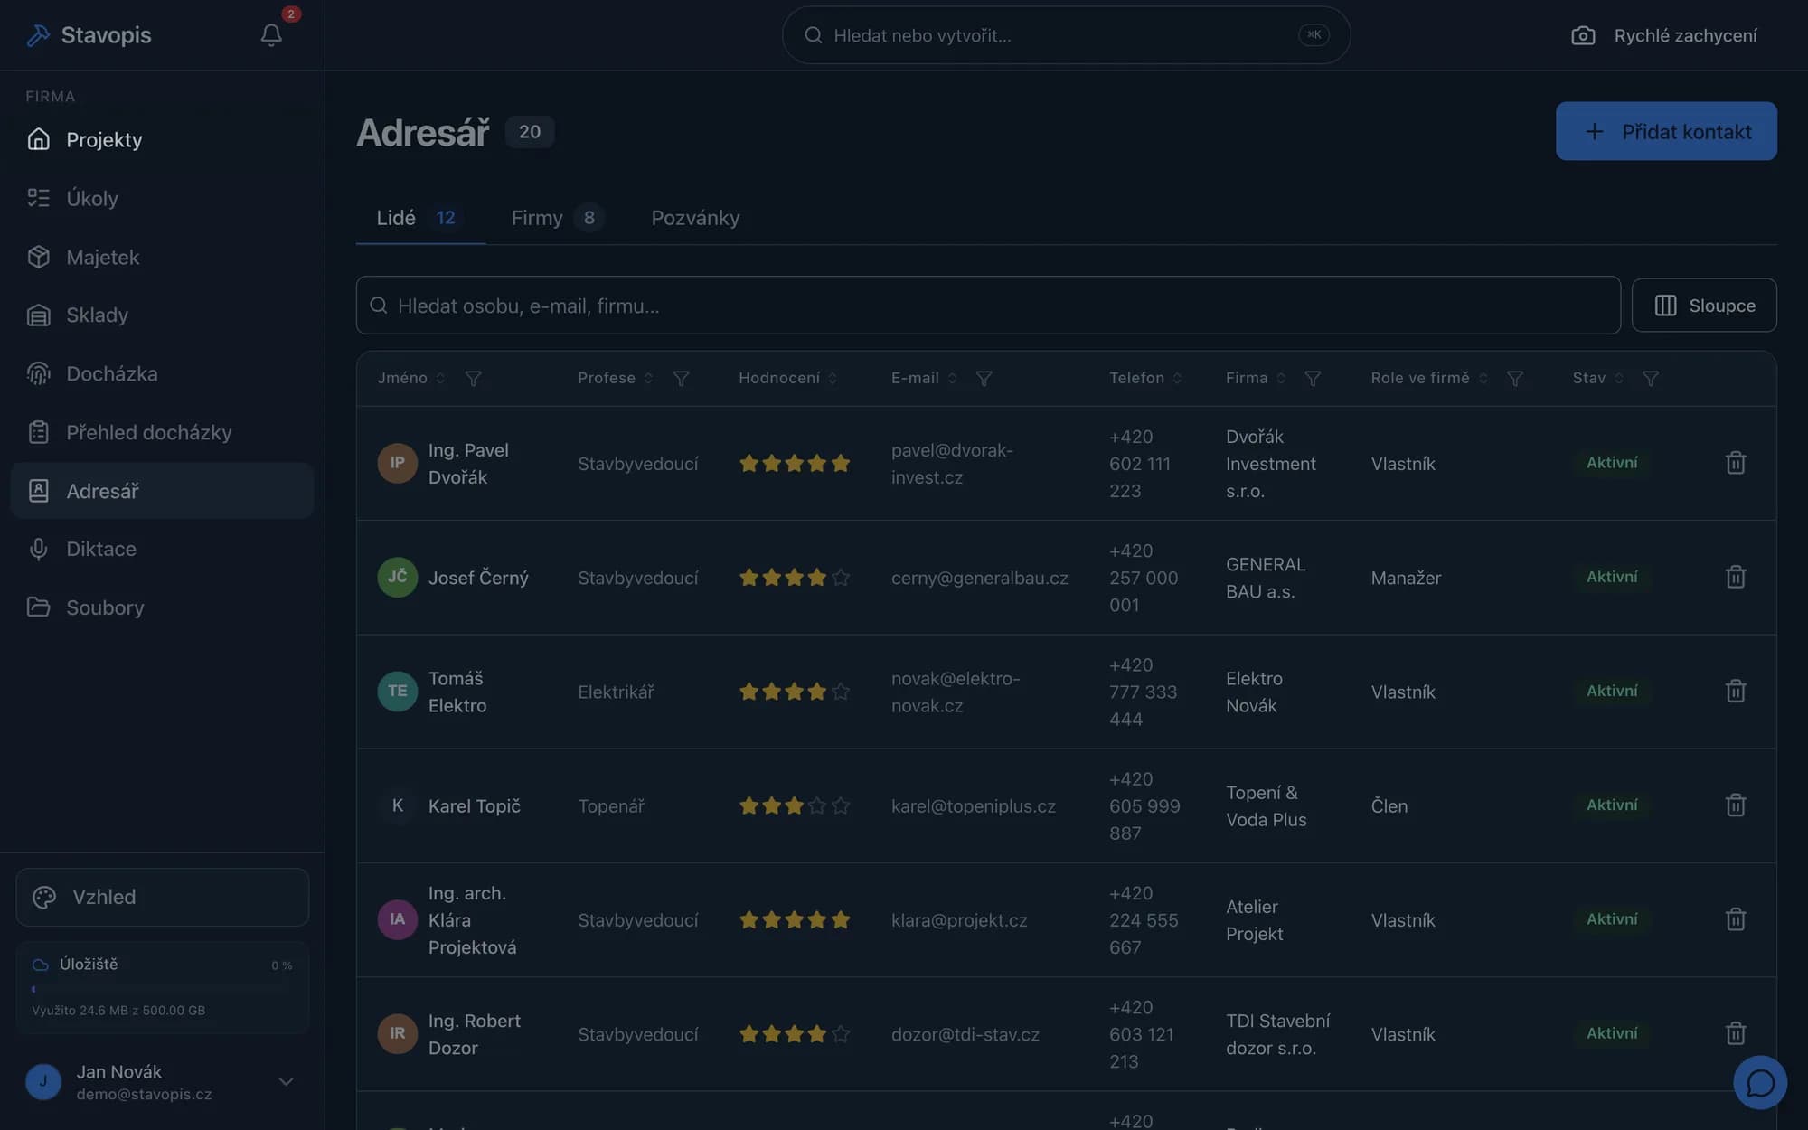Navigate to Docházka section
Viewport: 1808px width, 1130px height.
162,373
